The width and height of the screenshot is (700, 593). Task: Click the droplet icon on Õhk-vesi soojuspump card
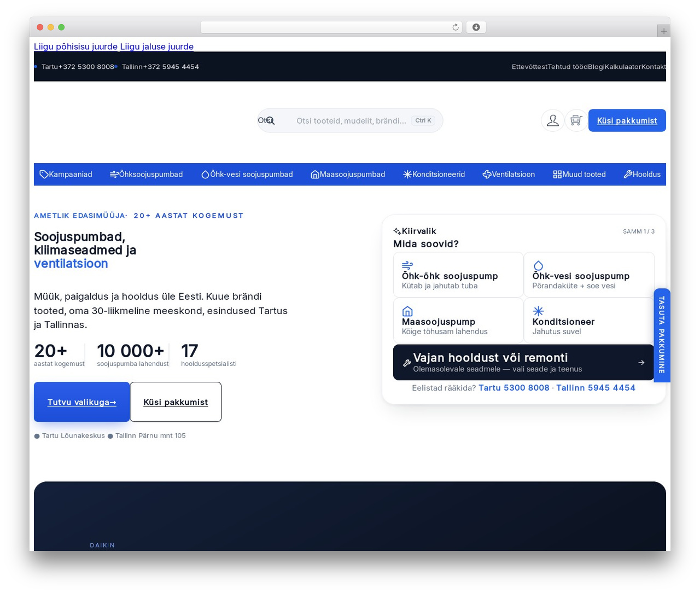click(538, 265)
